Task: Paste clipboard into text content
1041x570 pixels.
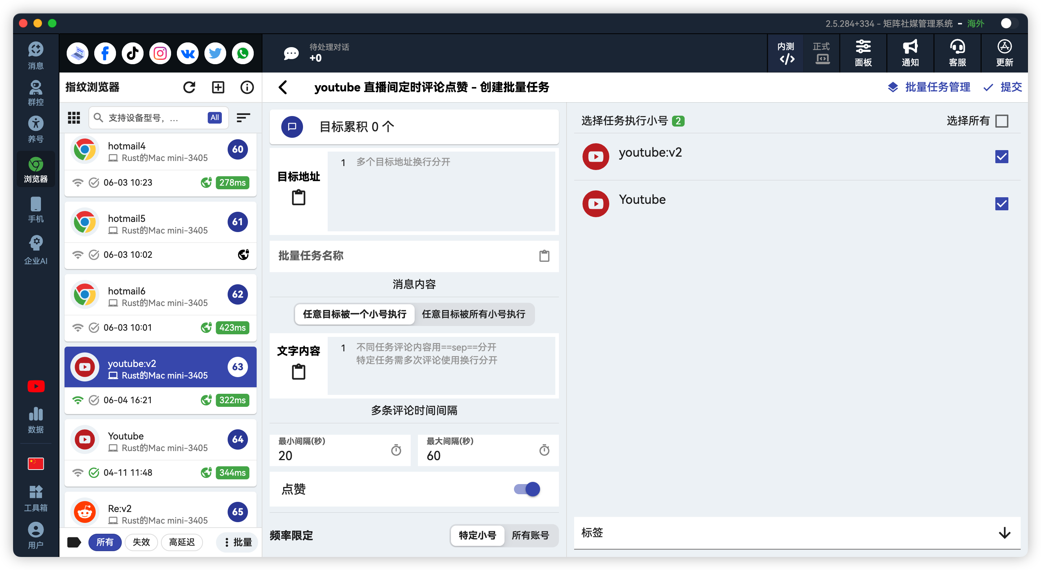Action: click(x=299, y=372)
